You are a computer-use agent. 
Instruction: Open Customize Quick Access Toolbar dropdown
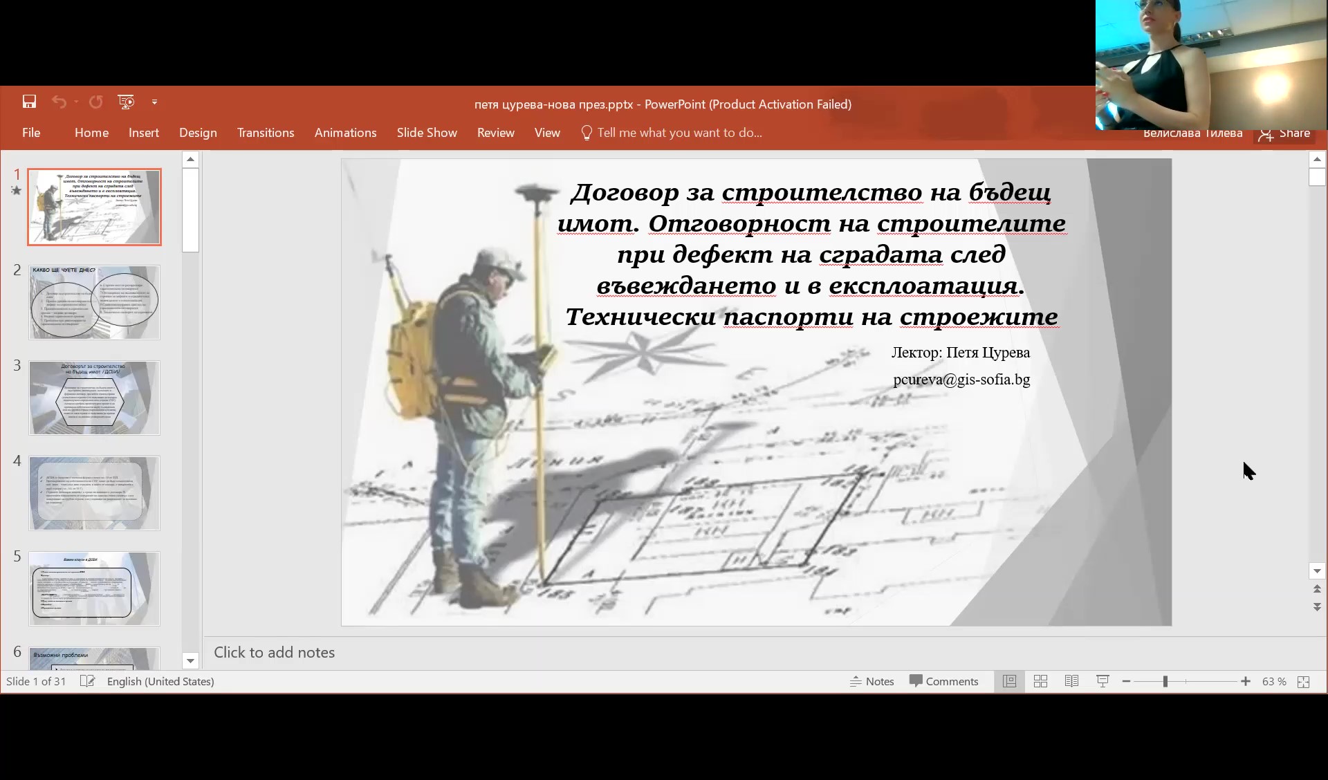[x=154, y=102]
